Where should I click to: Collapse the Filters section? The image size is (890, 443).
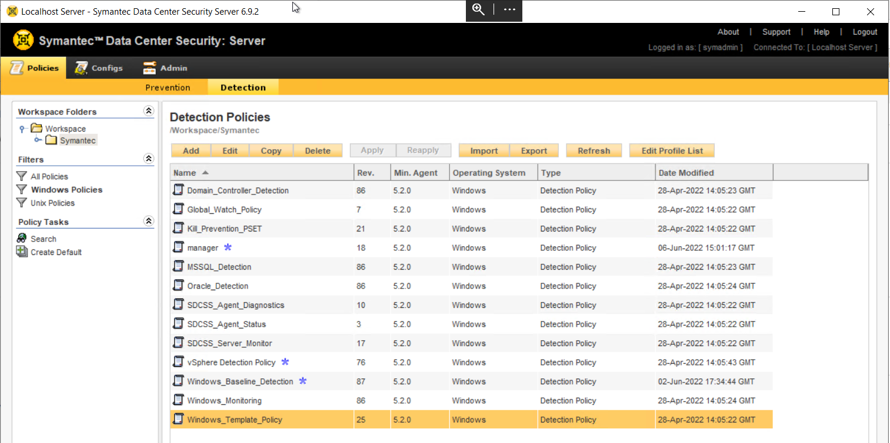149,159
